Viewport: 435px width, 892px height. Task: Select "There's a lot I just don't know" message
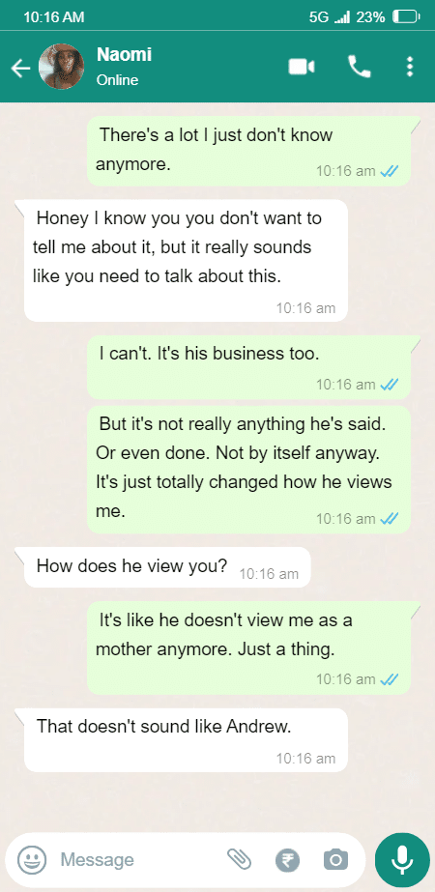(x=248, y=151)
